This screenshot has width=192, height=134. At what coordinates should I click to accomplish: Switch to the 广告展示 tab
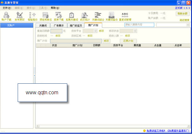pos(59,25)
